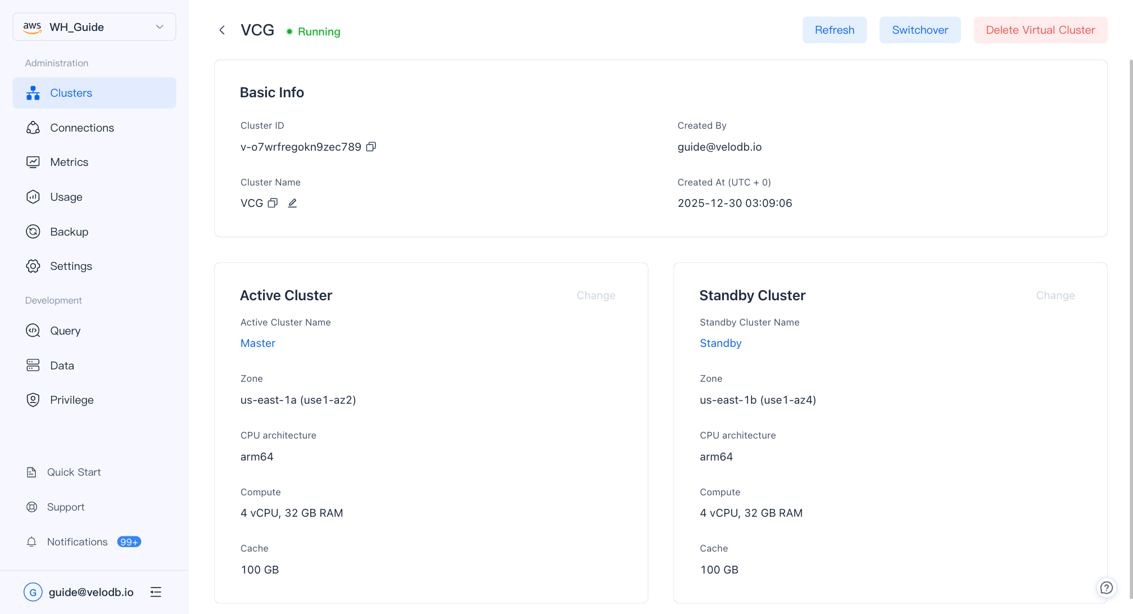This screenshot has width=1133, height=614.
Task: Open the help question mark icon
Action: (1106, 588)
